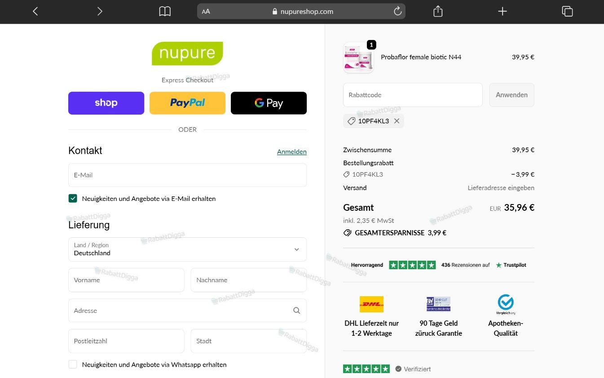Click the search icon in Adresse field

296,311
